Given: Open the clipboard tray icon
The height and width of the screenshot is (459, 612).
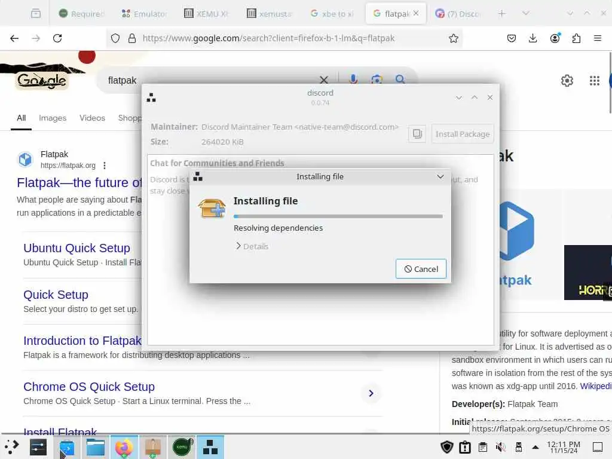Looking at the screenshot, I should point(483,447).
